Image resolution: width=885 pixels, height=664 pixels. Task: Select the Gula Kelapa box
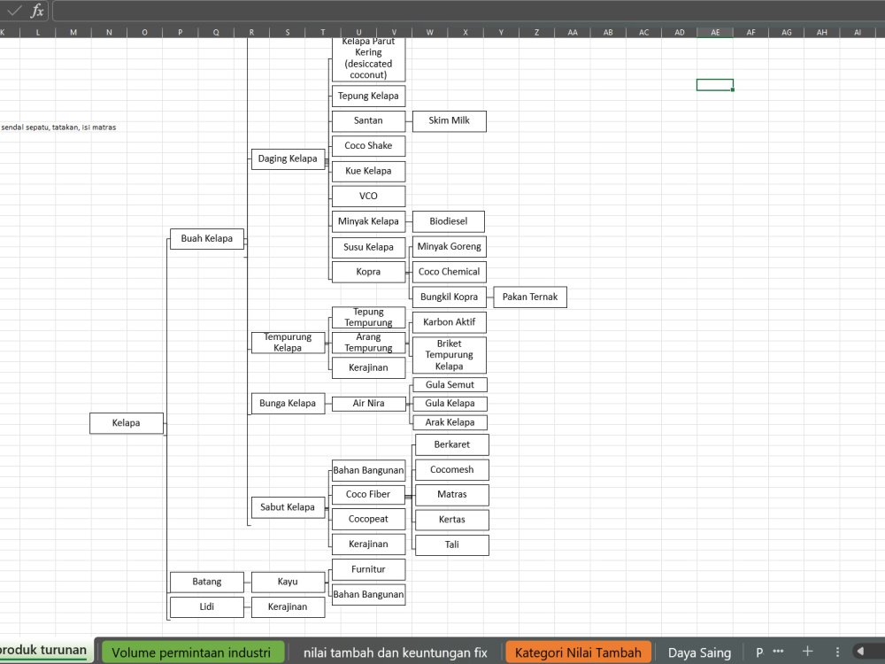(450, 404)
